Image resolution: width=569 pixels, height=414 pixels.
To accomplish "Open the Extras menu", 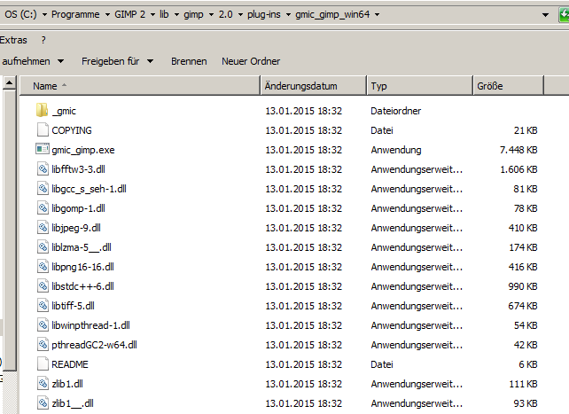I will click(x=13, y=40).
